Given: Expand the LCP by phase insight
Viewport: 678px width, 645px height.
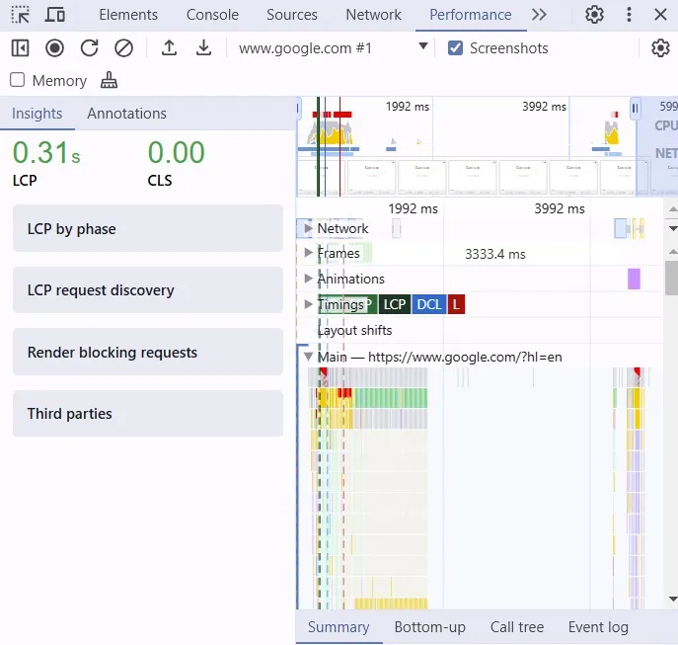Looking at the screenshot, I should (x=148, y=228).
